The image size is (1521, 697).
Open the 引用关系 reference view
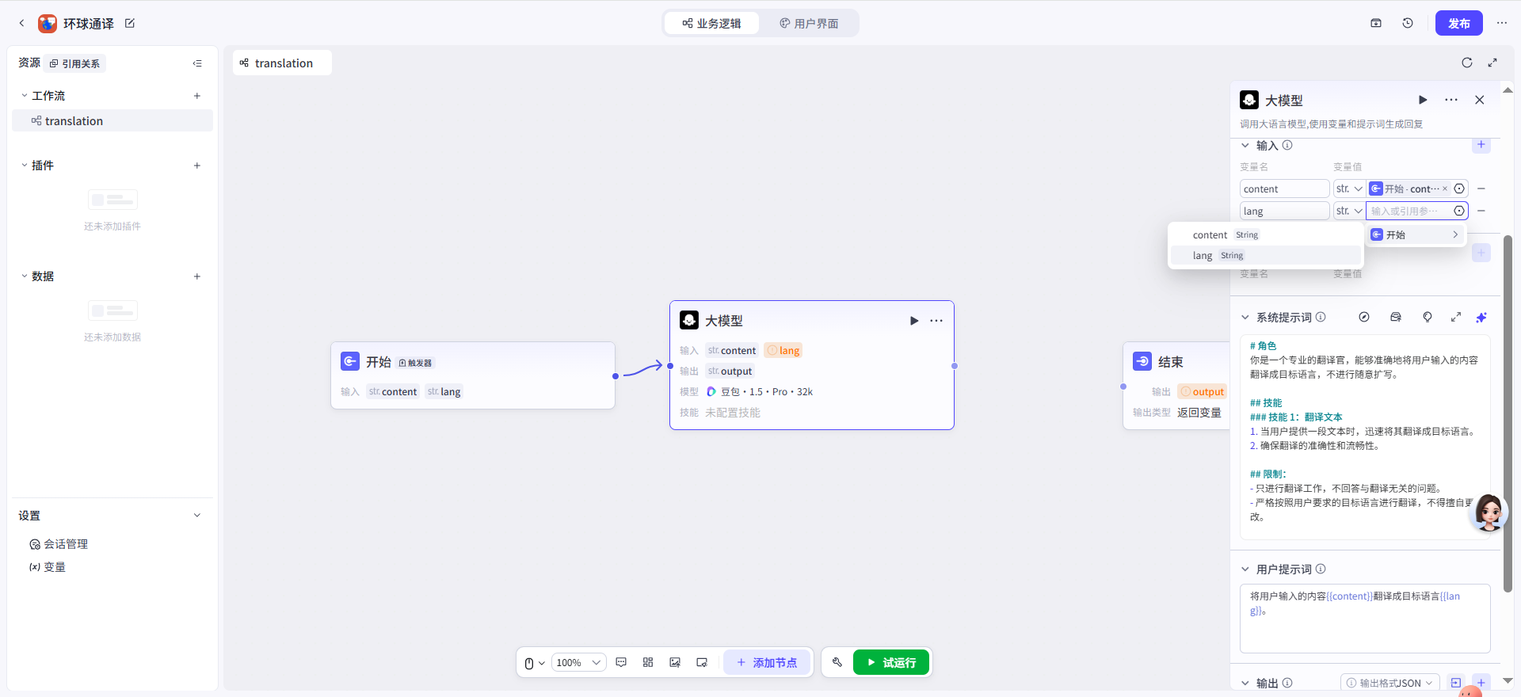[x=75, y=63]
